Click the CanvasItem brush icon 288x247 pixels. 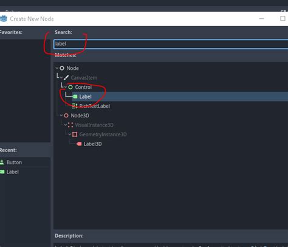(x=66, y=78)
